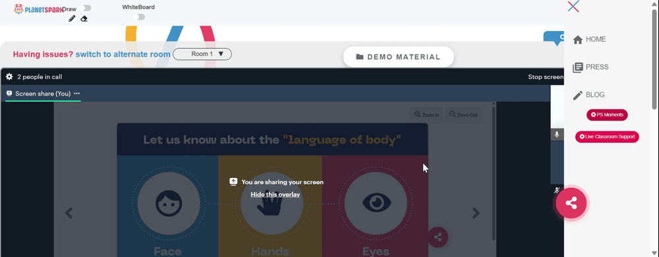659x257 pixels.
Task: Go to next slide arrow
Action: (x=476, y=213)
